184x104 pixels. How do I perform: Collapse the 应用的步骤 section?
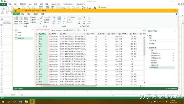pos(148,48)
